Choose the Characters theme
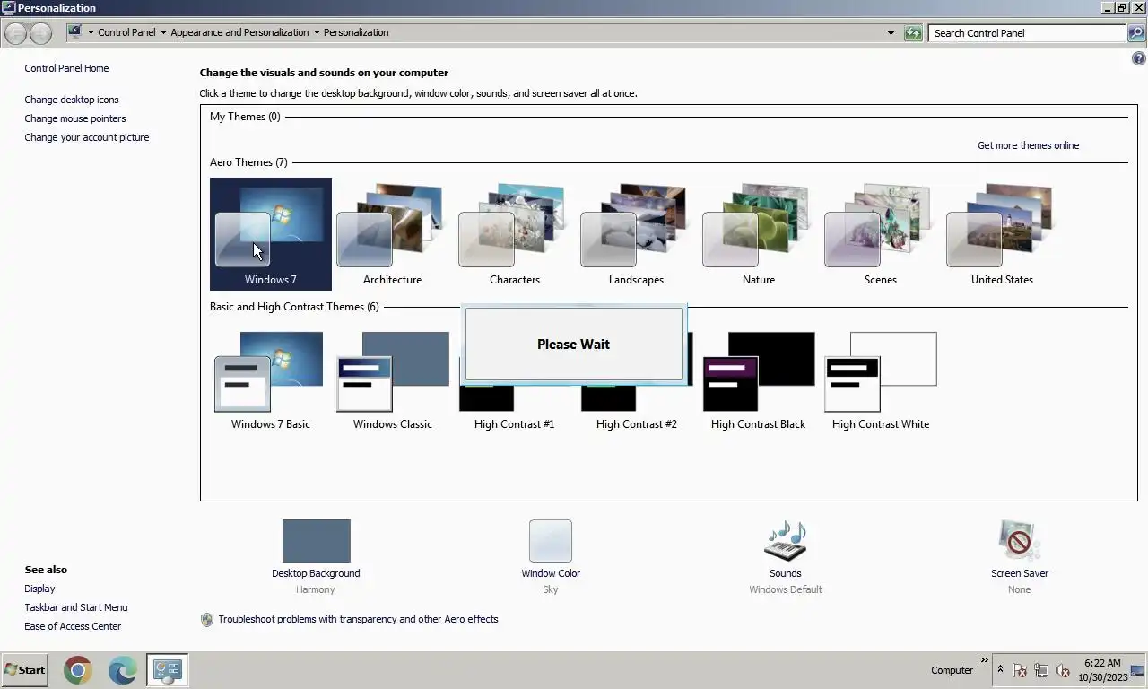The height and width of the screenshot is (689, 1148). click(514, 233)
